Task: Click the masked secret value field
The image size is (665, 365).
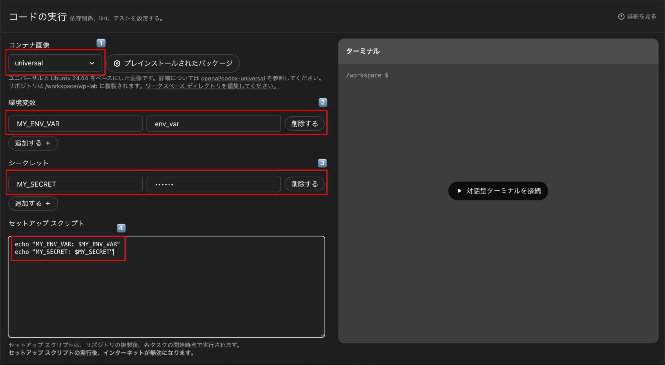Action: click(213, 184)
